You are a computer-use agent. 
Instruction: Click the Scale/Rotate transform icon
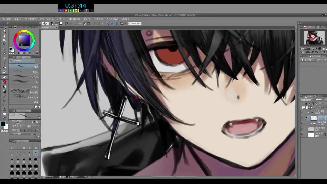tap(89, 24)
